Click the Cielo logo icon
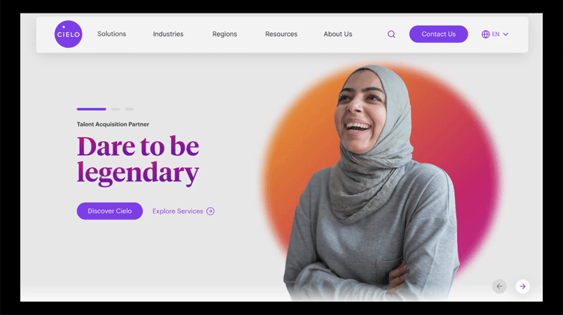563x315 pixels. click(x=68, y=34)
